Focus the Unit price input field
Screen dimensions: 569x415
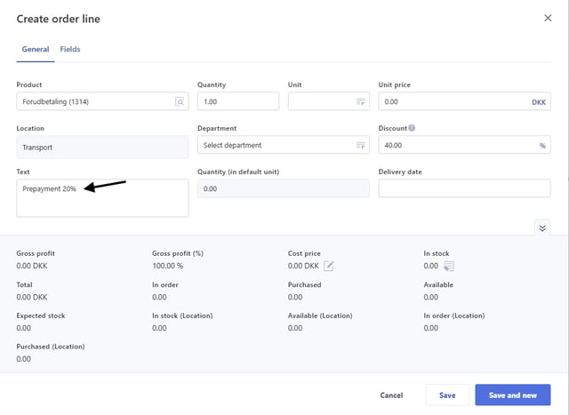pos(452,102)
